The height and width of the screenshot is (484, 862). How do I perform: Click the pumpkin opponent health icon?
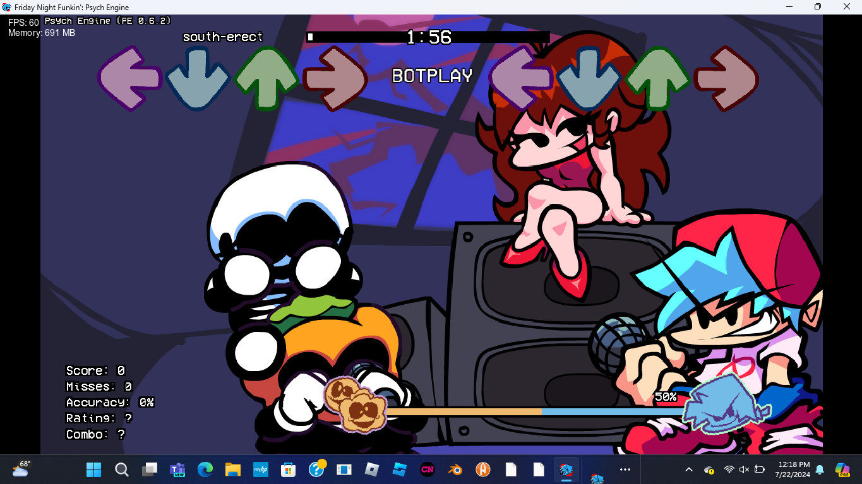click(356, 404)
